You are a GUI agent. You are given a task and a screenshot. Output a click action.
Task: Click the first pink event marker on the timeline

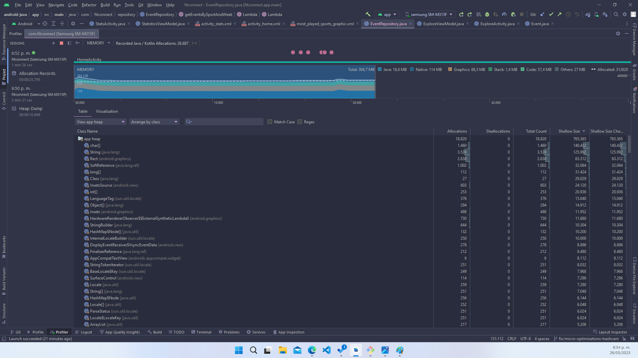coord(293,52)
